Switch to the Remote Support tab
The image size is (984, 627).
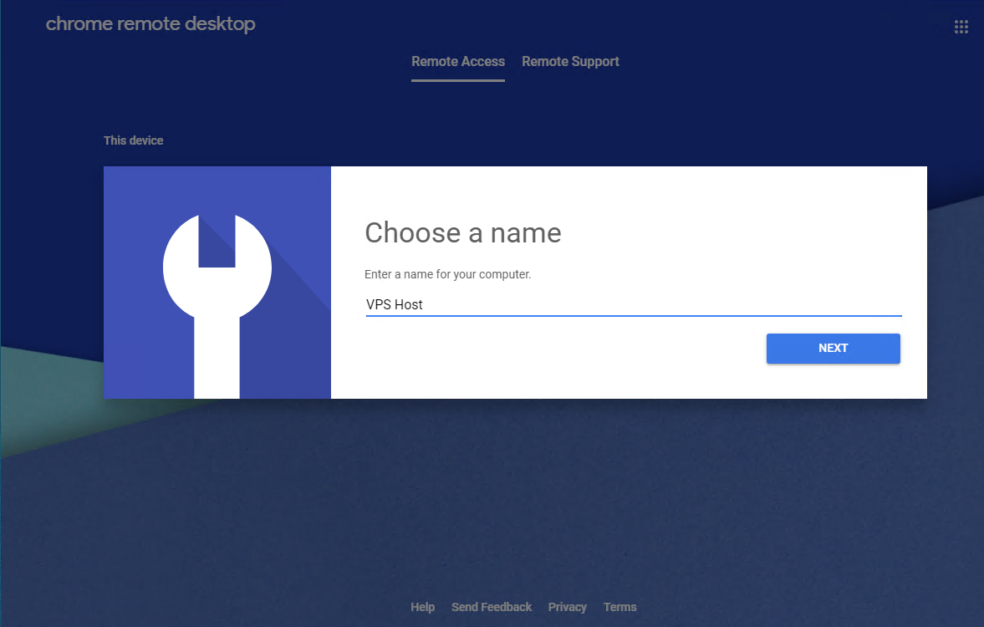[x=570, y=62]
